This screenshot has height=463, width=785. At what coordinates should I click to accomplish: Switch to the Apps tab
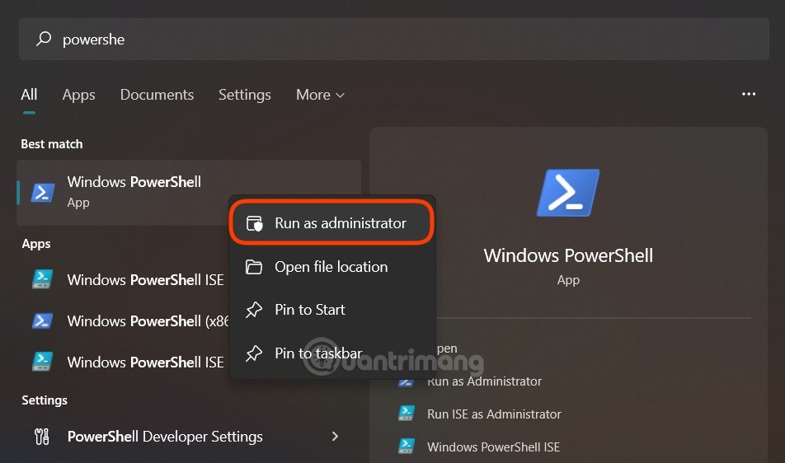coord(78,95)
